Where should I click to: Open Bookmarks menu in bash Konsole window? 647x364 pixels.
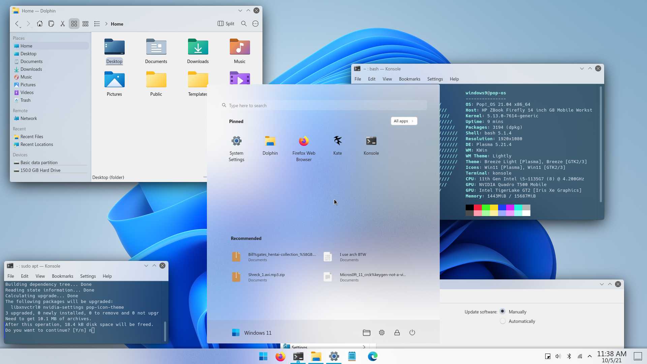pos(409,79)
